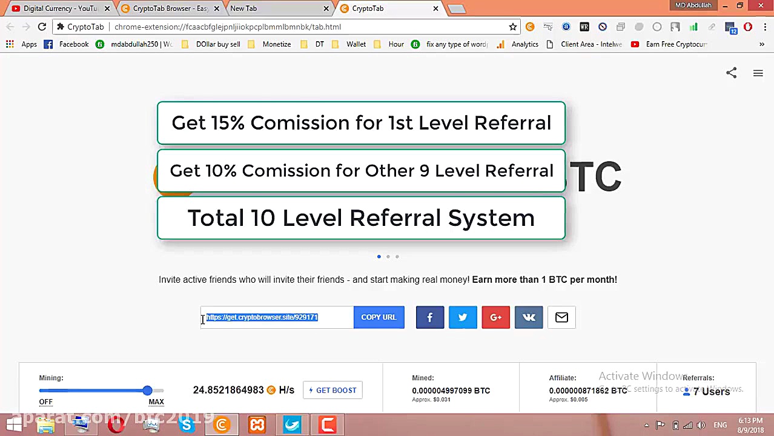Click the extension icon with badge 12
Viewport: 774px width, 436px height.
(730, 27)
